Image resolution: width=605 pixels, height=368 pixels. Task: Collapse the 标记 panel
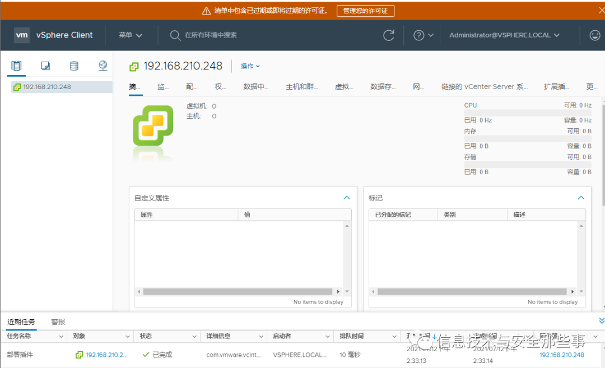point(581,198)
